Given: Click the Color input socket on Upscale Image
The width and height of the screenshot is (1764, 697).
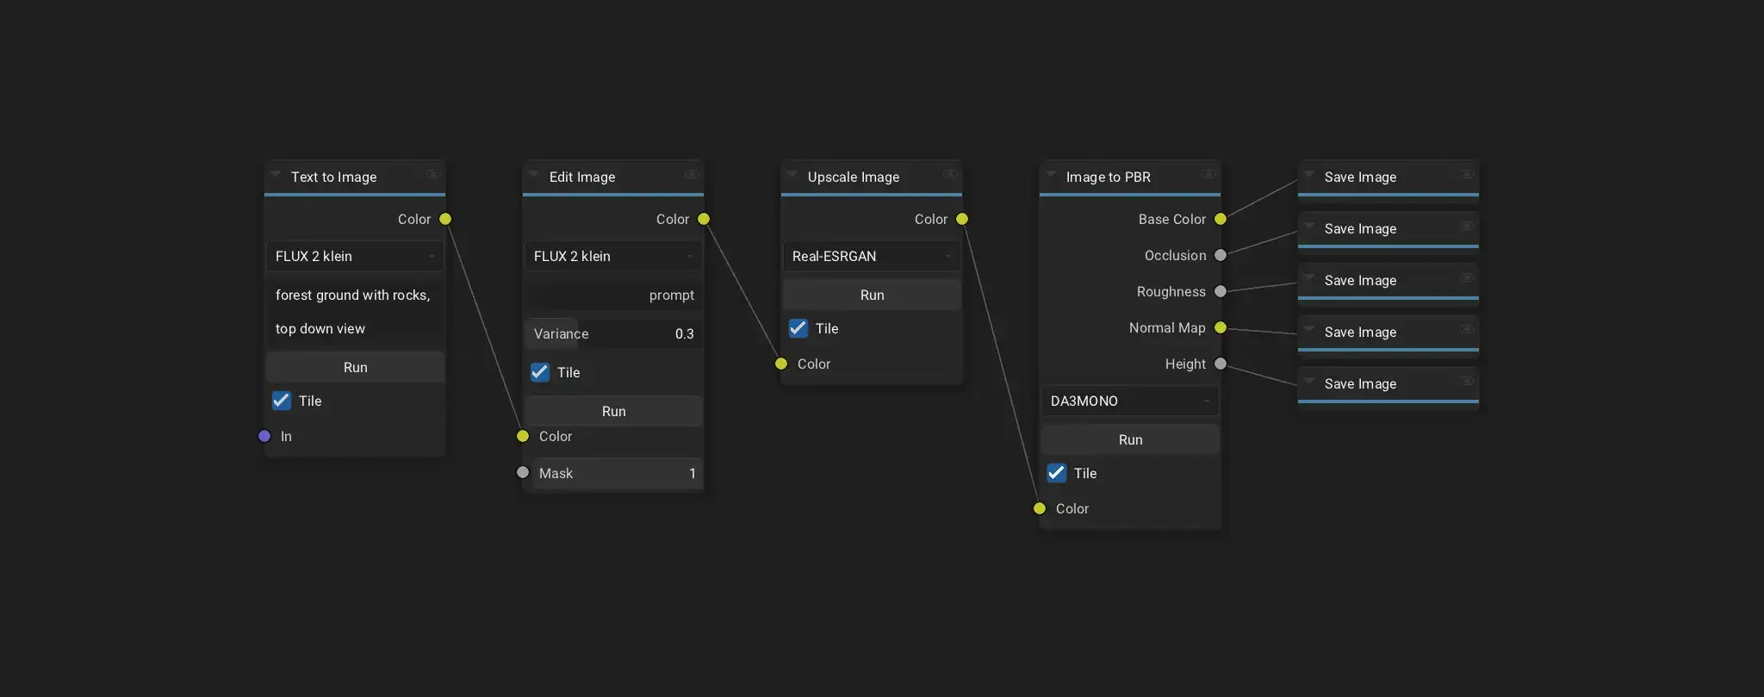Looking at the screenshot, I should pyautogui.click(x=781, y=364).
